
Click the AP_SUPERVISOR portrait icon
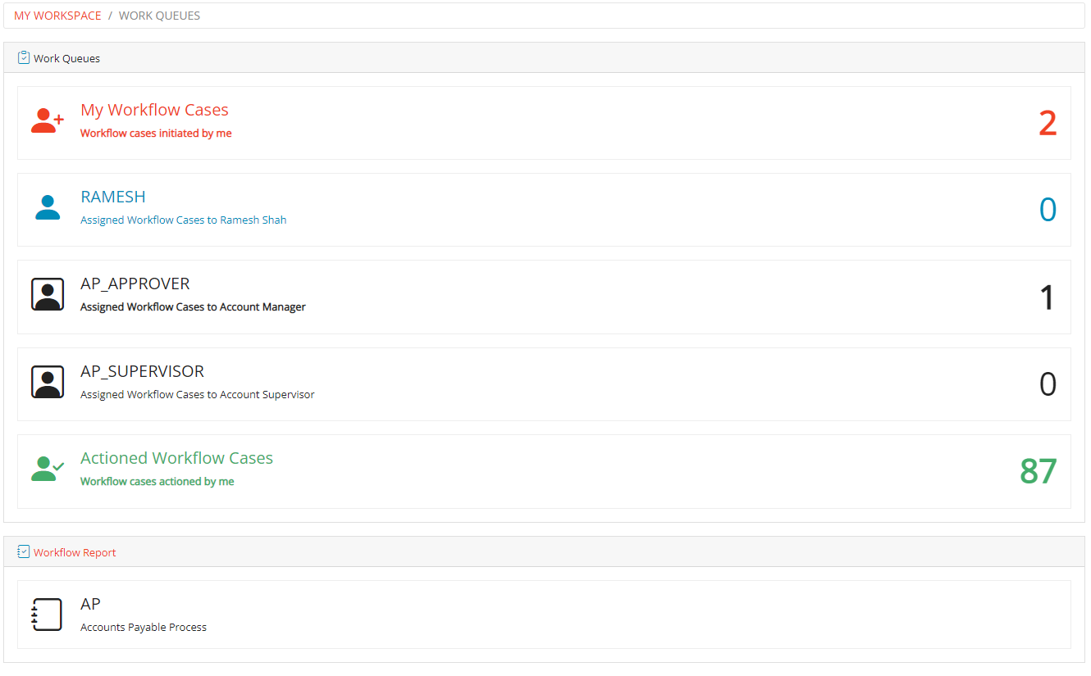[48, 383]
